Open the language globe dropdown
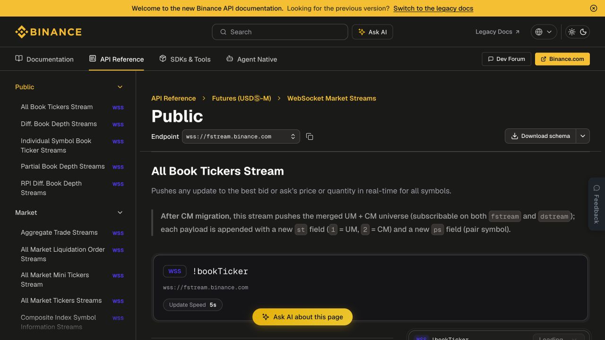The width and height of the screenshot is (605, 340). click(544, 32)
